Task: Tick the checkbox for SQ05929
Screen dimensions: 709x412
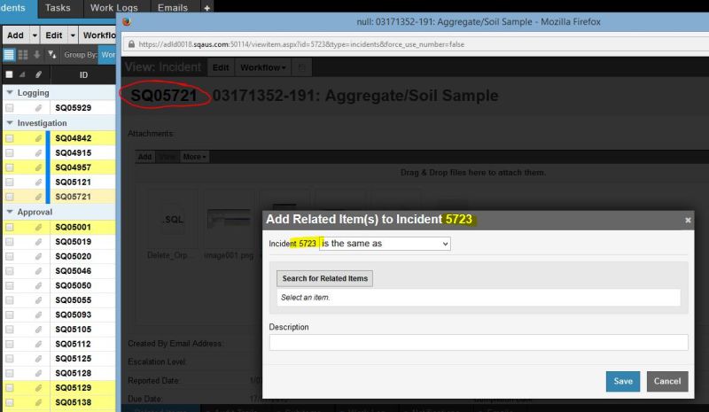Action: 10,108
